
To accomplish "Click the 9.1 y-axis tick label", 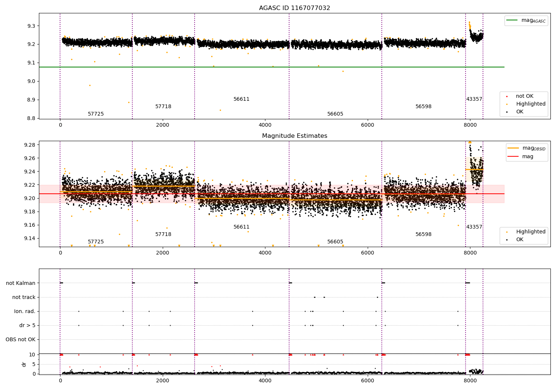I will point(32,63).
